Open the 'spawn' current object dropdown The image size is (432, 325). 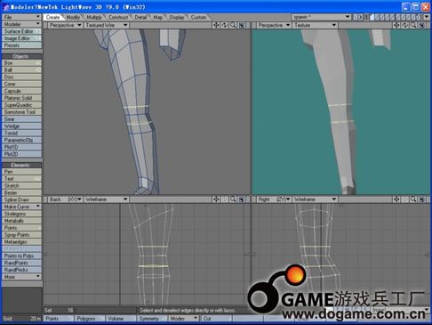click(x=321, y=17)
